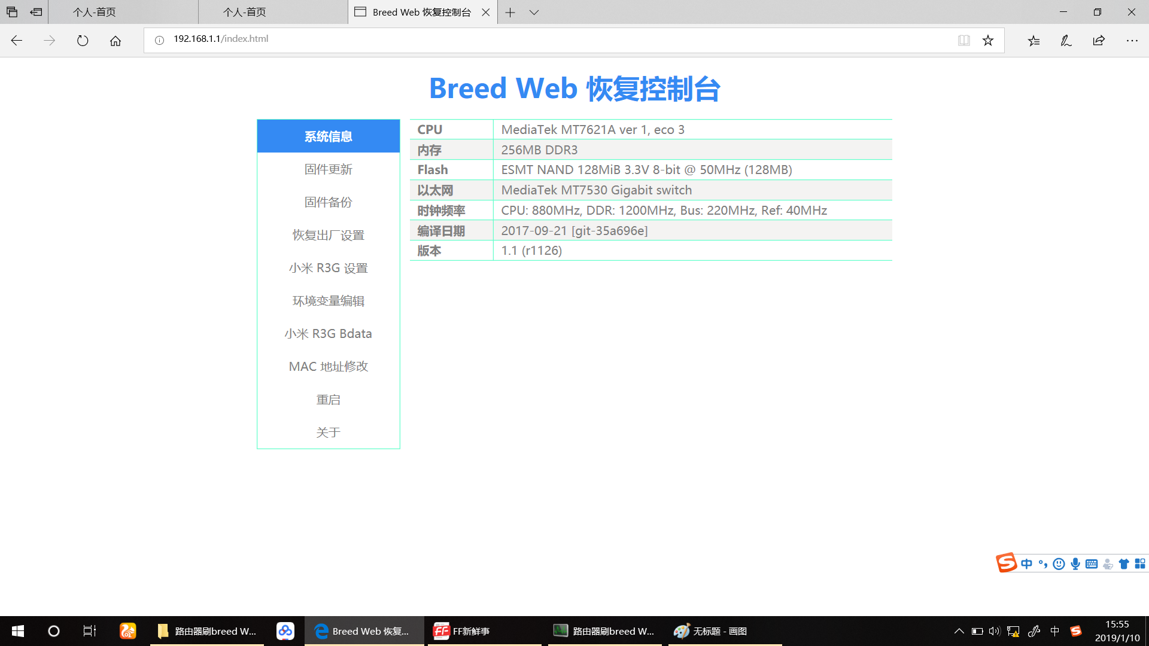
Task: Open the orange browser app on taskbar
Action: 127,631
